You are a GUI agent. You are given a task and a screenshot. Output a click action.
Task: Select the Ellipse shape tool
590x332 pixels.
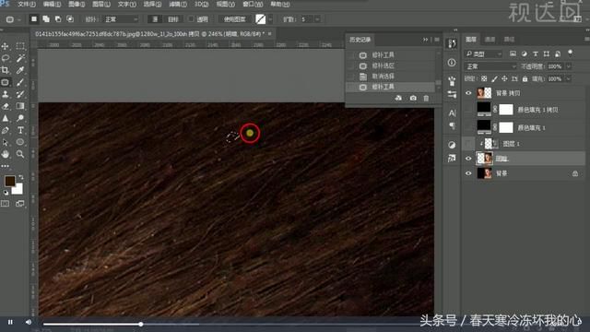point(20,142)
